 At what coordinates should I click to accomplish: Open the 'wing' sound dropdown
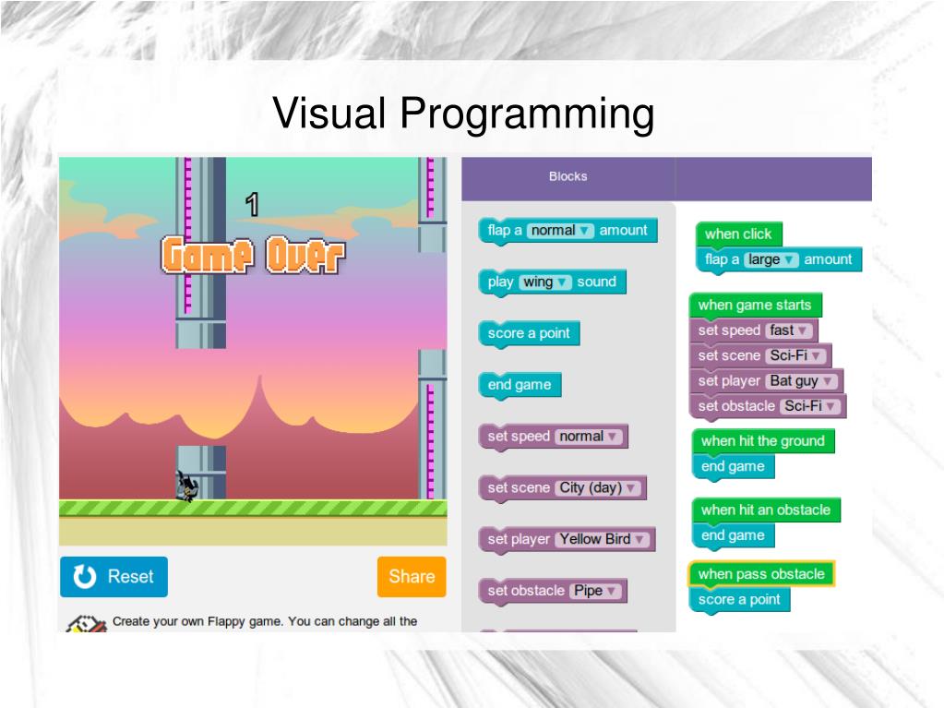pos(545,282)
